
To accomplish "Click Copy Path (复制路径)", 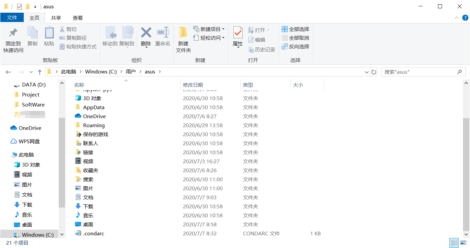I will 73,38.
